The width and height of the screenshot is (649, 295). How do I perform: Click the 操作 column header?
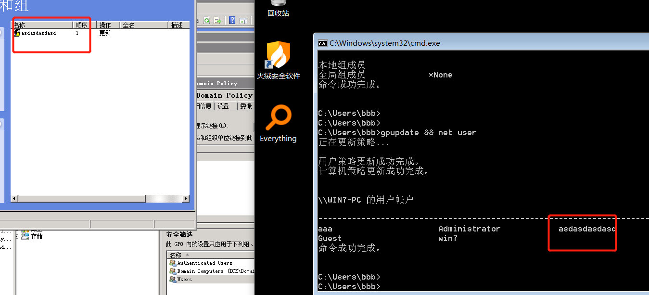click(x=109, y=25)
